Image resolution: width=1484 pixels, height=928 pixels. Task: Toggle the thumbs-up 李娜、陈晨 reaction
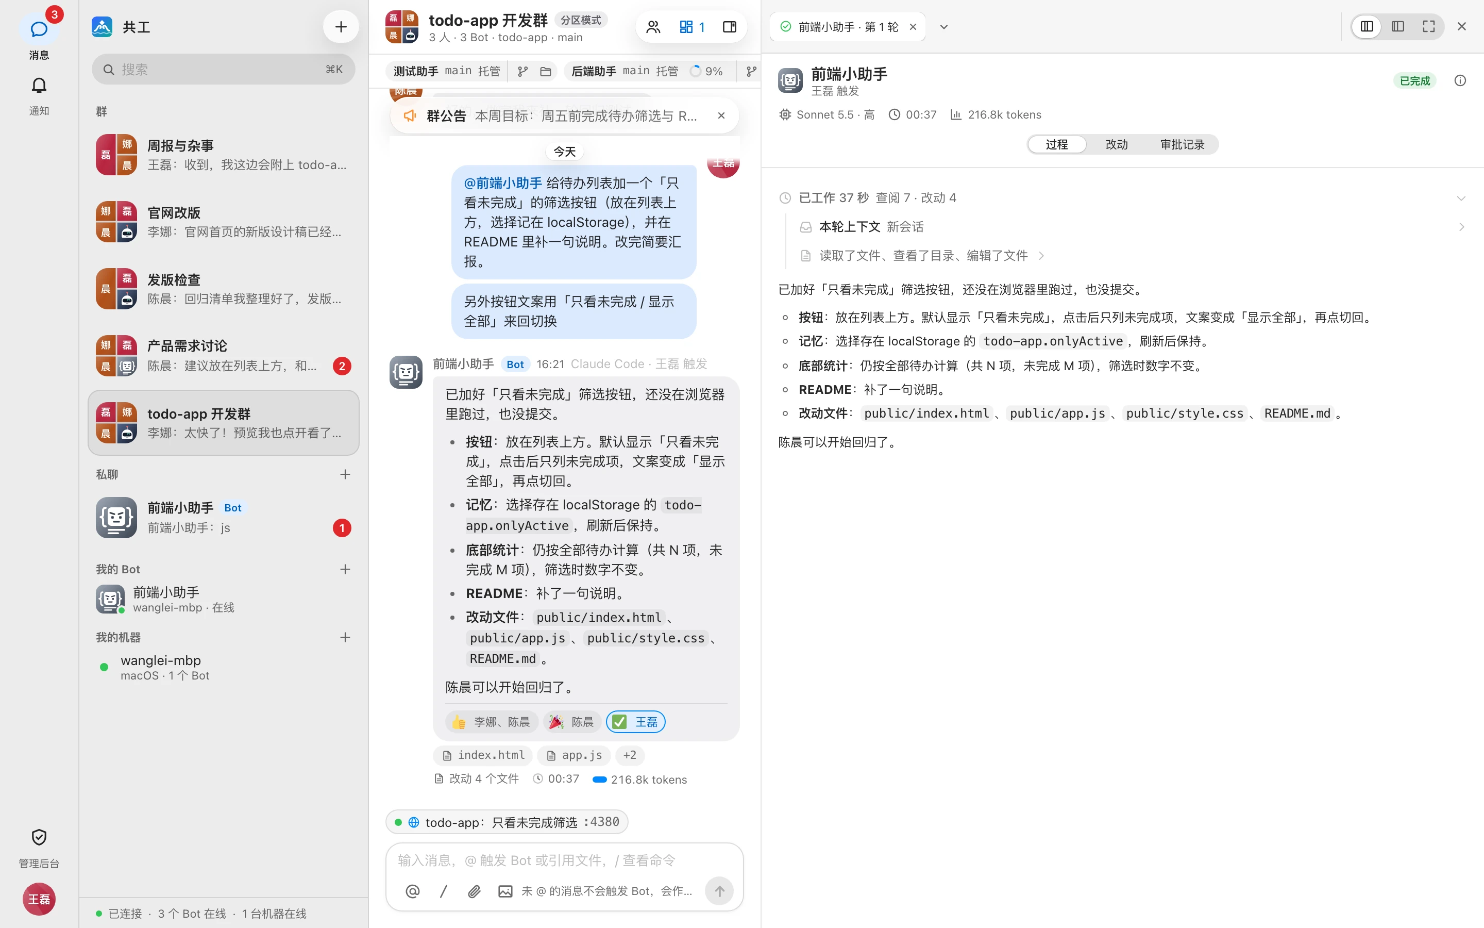(492, 722)
